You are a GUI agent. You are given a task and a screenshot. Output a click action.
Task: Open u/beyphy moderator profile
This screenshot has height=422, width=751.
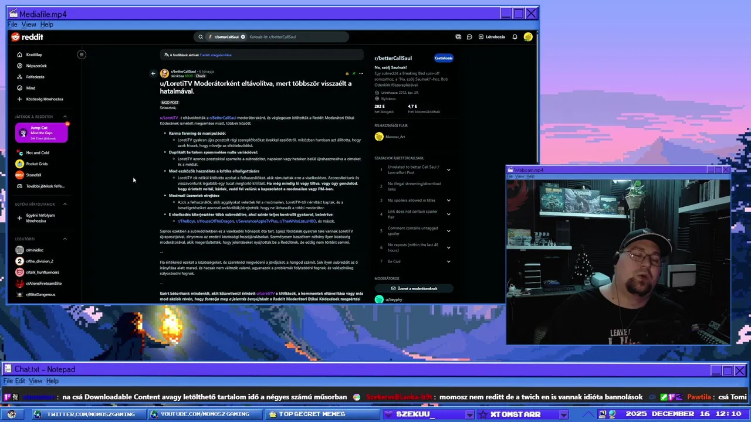tap(394, 300)
